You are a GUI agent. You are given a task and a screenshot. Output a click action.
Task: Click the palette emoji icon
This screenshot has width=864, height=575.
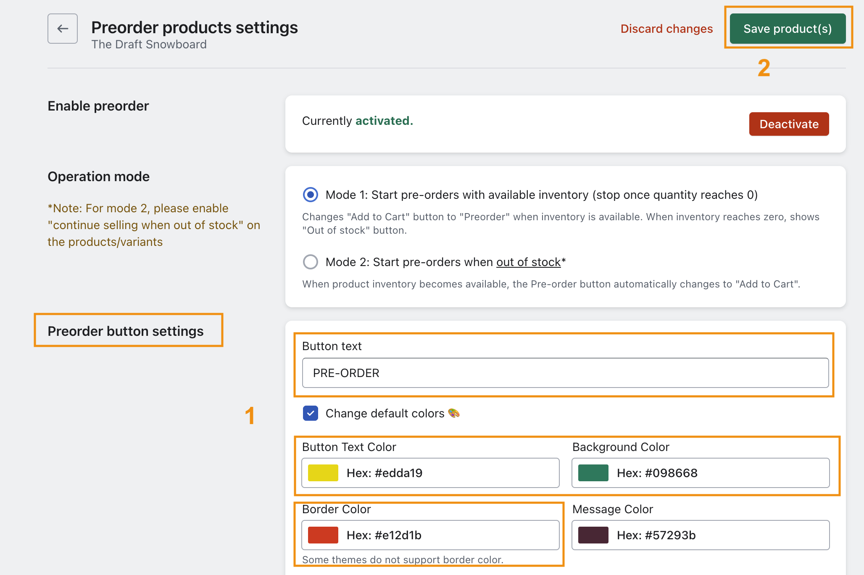[454, 413]
